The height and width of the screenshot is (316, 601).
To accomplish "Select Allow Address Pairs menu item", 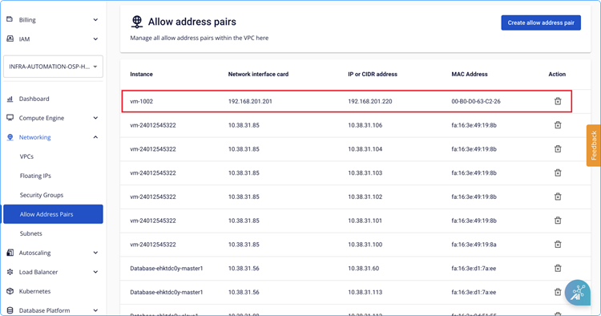I will pyautogui.click(x=53, y=214).
